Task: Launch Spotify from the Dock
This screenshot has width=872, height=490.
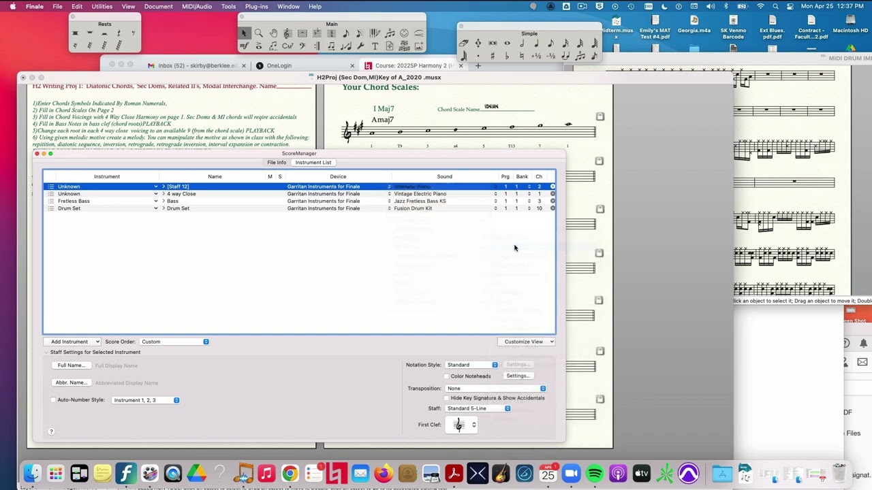Action: coord(595,473)
